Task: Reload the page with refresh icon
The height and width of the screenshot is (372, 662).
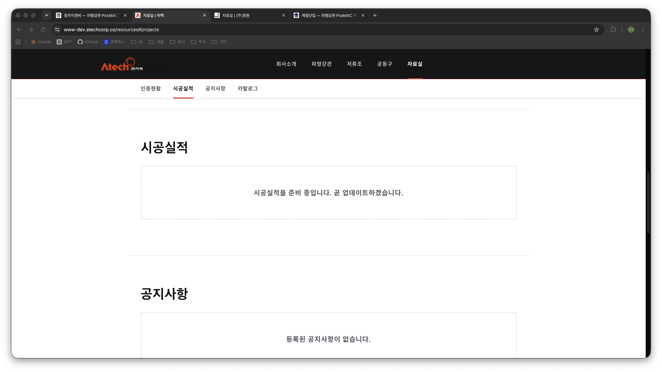Action: point(43,30)
